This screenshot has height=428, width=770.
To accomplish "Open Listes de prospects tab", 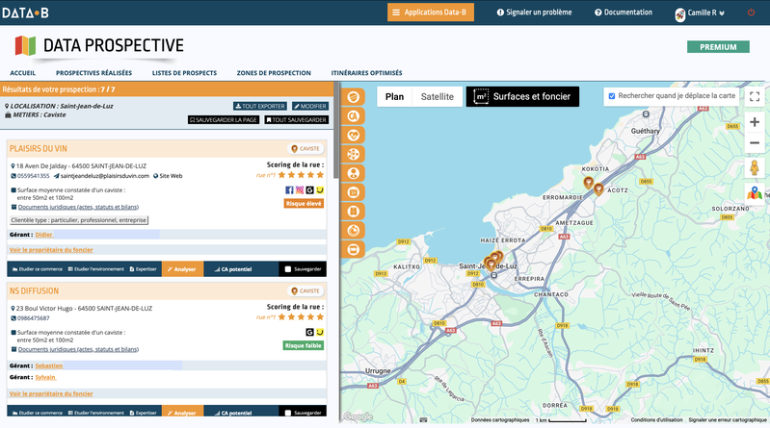I will [x=184, y=73].
